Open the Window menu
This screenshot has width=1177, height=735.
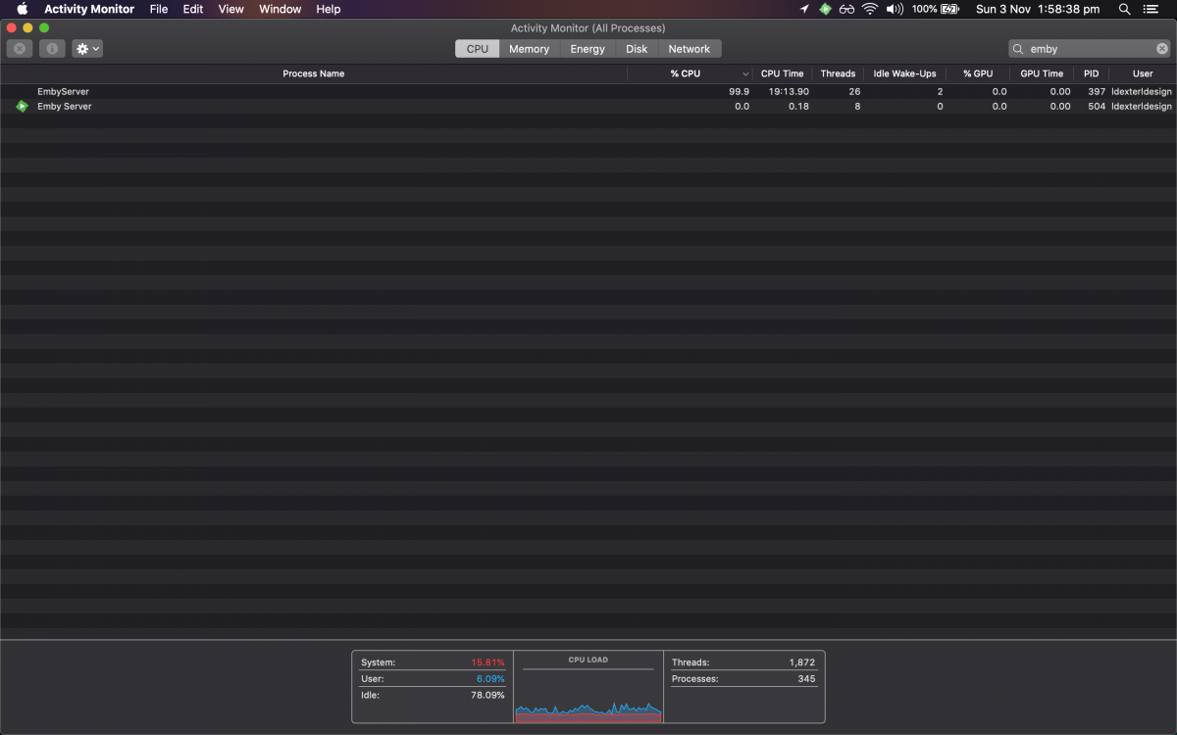tap(281, 9)
